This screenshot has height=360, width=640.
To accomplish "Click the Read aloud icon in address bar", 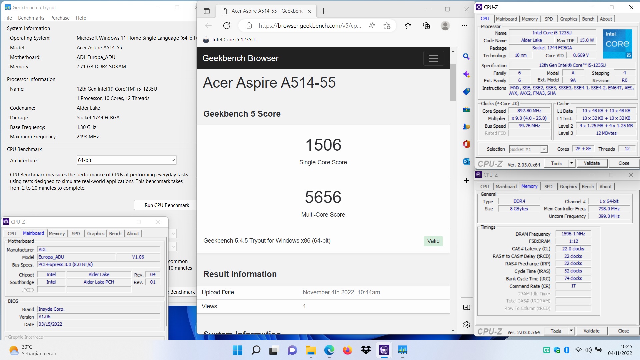I will pos(372,26).
